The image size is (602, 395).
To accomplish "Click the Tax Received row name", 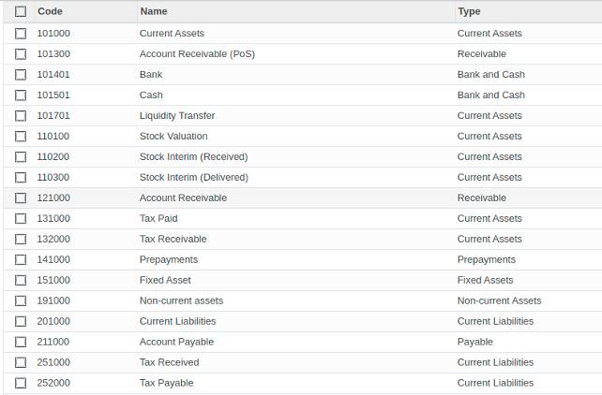I will [170, 362].
